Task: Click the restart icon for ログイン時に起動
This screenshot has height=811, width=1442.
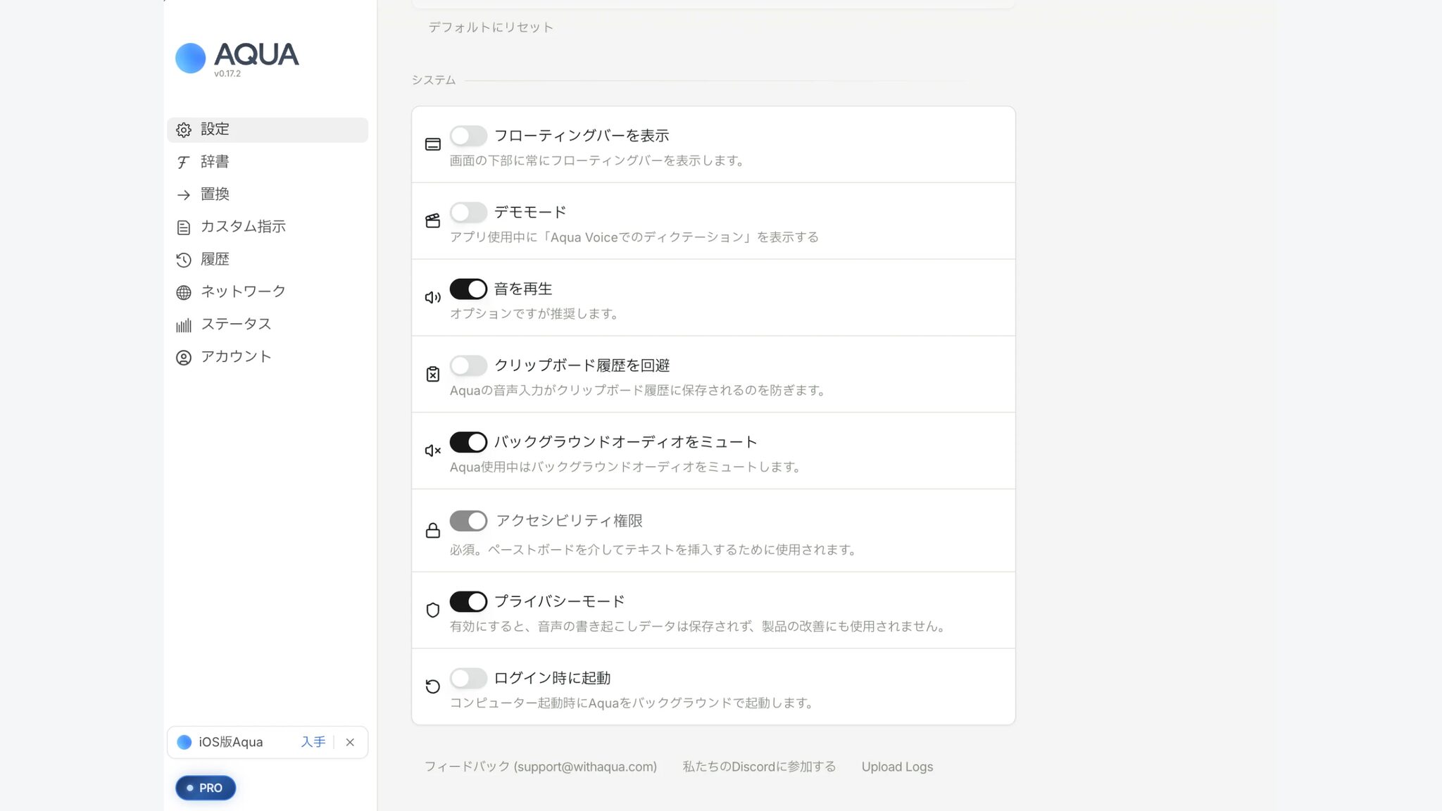Action: [x=433, y=686]
